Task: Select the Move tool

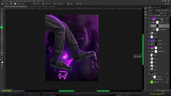Action: coord(2,9)
